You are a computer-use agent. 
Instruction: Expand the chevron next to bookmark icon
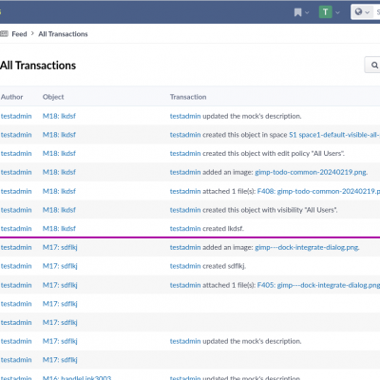click(x=307, y=12)
